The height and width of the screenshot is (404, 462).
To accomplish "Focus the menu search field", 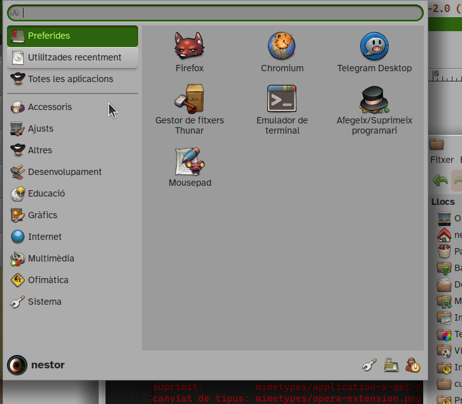I will (x=216, y=13).
